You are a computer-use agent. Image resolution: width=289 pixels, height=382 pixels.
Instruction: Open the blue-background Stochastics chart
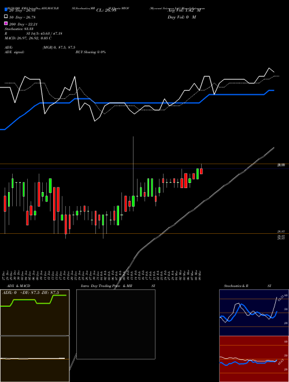254,313
